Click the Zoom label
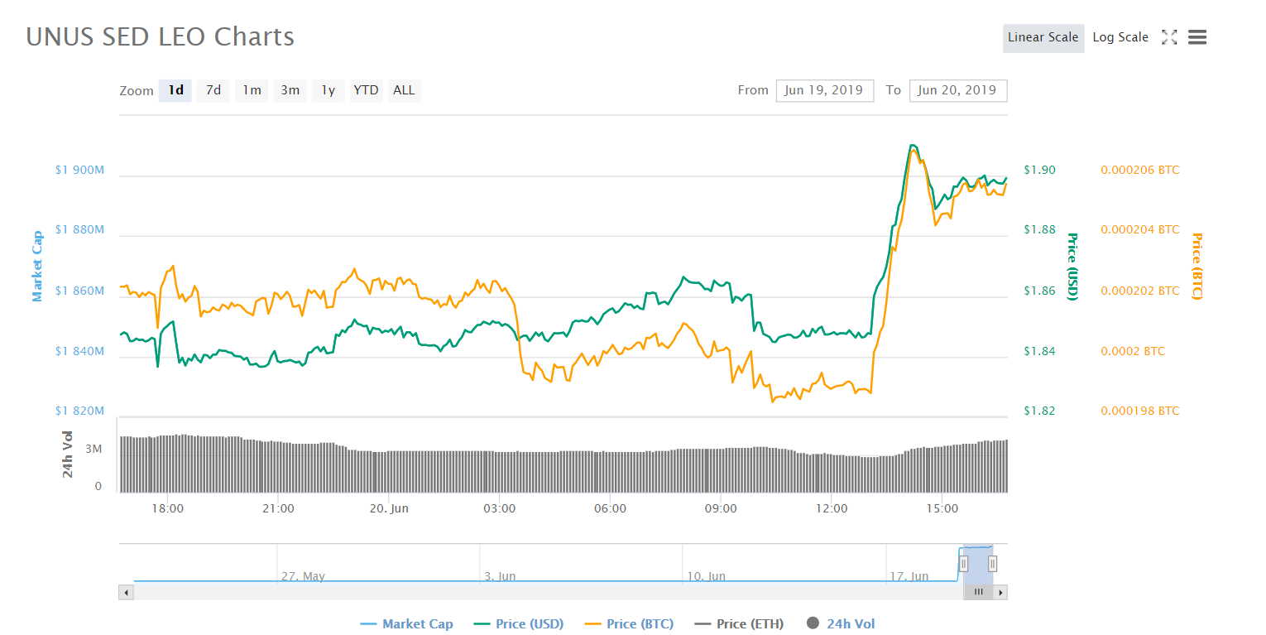The height and width of the screenshot is (635, 1266). pos(137,91)
